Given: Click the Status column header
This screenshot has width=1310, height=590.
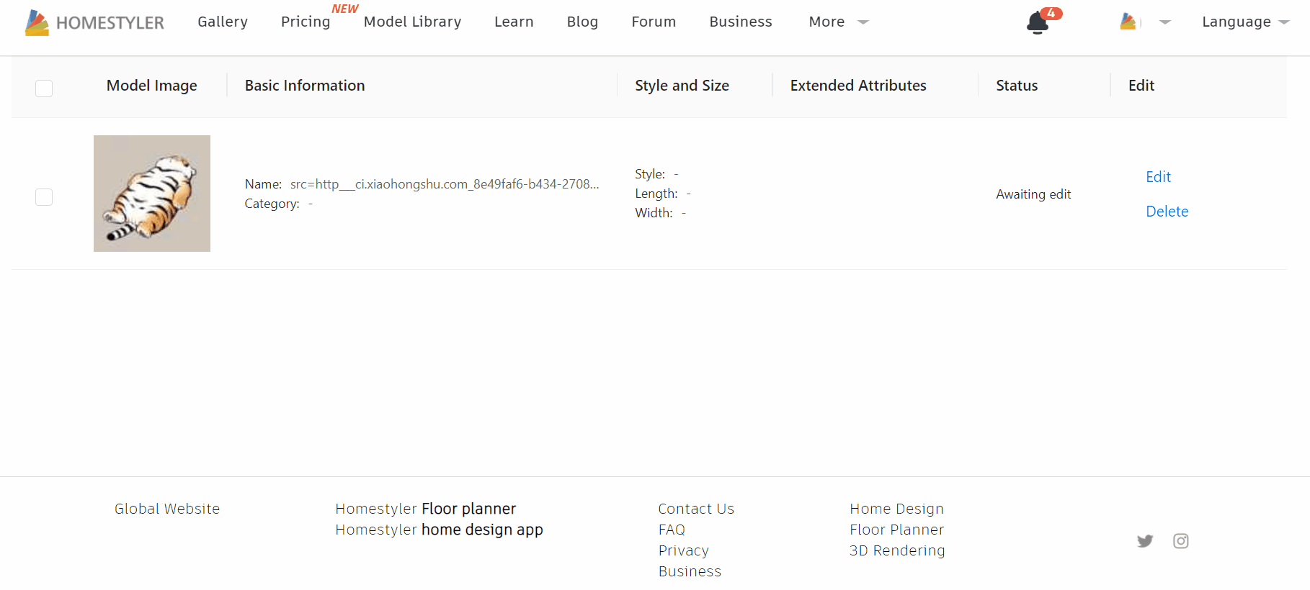Looking at the screenshot, I should (1017, 86).
